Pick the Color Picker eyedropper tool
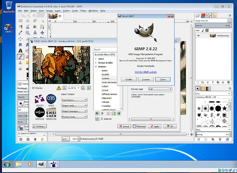 point(20,33)
